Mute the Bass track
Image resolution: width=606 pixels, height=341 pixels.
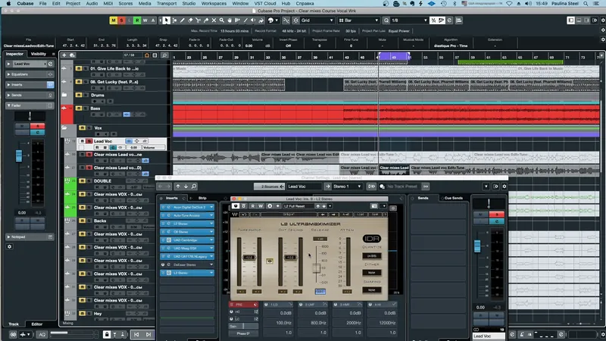point(79,108)
